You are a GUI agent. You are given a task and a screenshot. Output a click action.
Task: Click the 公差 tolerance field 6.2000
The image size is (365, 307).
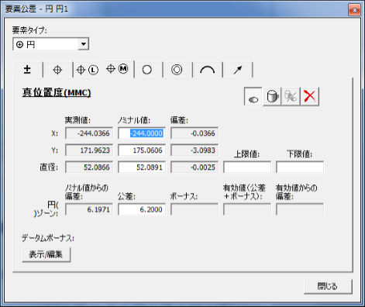coord(142,209)
